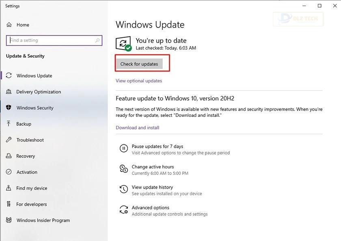341x241 pixels.
Task: Click the "You're up to date" status text
Action: [x=161, y=41]
